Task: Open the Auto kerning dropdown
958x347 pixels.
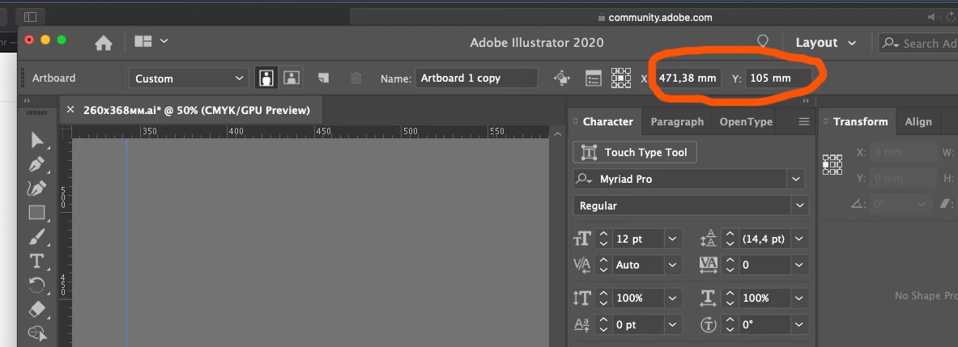Action: coord(673,264)
